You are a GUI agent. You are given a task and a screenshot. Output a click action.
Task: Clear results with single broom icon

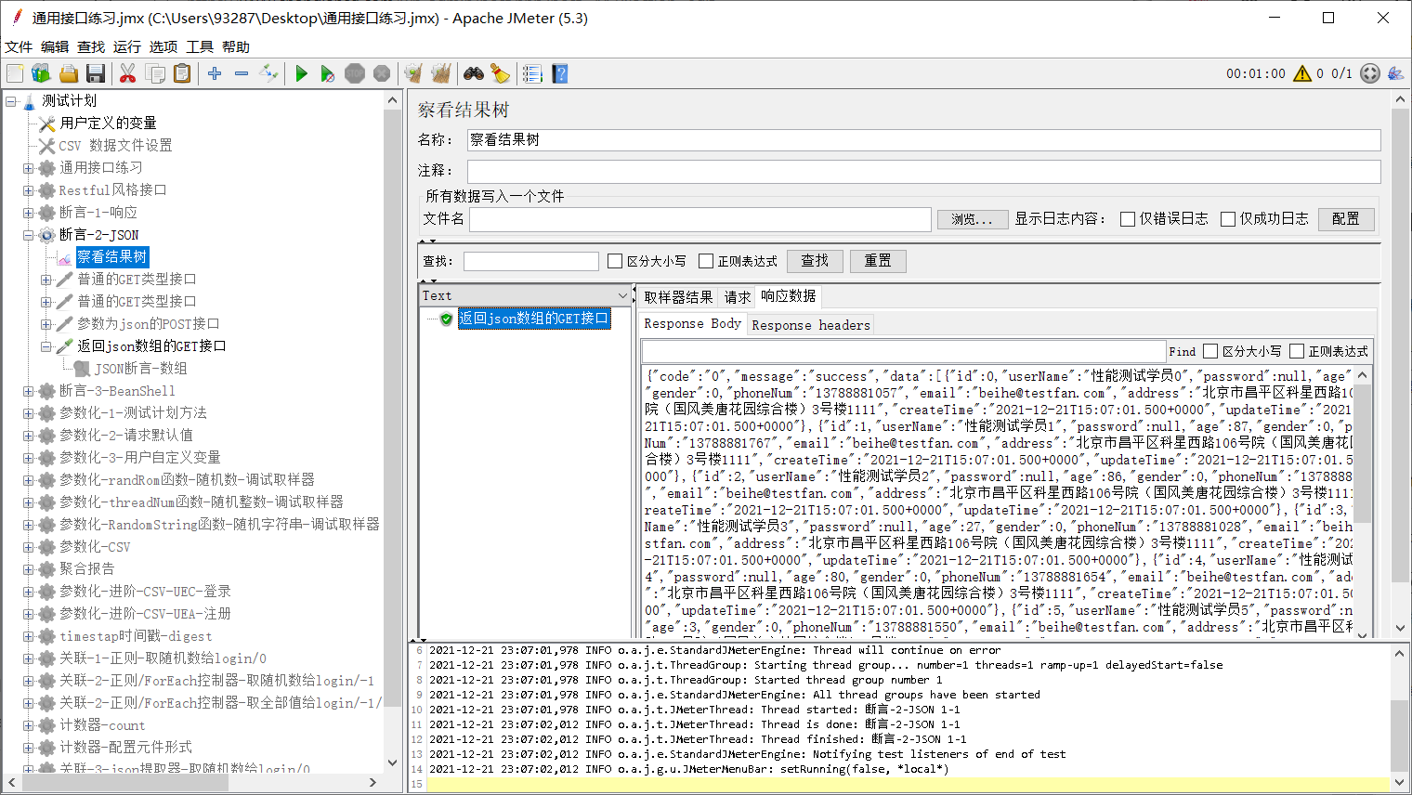[413, 73]
